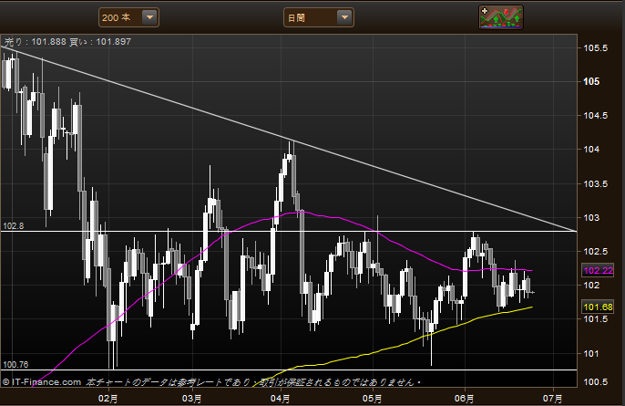Open the 日間 timeframe dropdown
The width and height of the screenshot is (625, 406).
(319, 17)
